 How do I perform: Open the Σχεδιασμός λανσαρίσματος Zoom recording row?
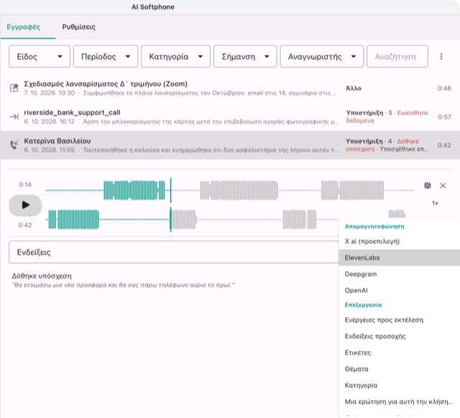pos(230,88)
